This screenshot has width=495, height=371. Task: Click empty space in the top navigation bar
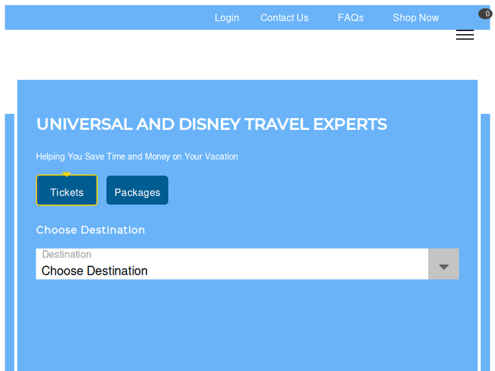[106, 18]
